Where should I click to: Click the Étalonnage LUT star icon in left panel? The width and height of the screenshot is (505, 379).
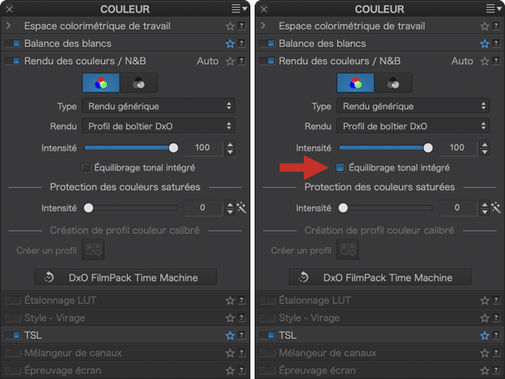[x=229, y=301]
